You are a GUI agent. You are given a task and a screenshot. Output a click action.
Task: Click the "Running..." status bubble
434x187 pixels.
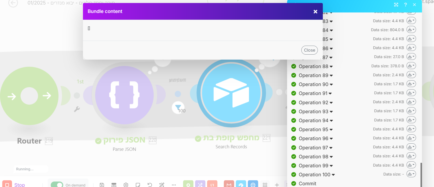pos(31,169)
